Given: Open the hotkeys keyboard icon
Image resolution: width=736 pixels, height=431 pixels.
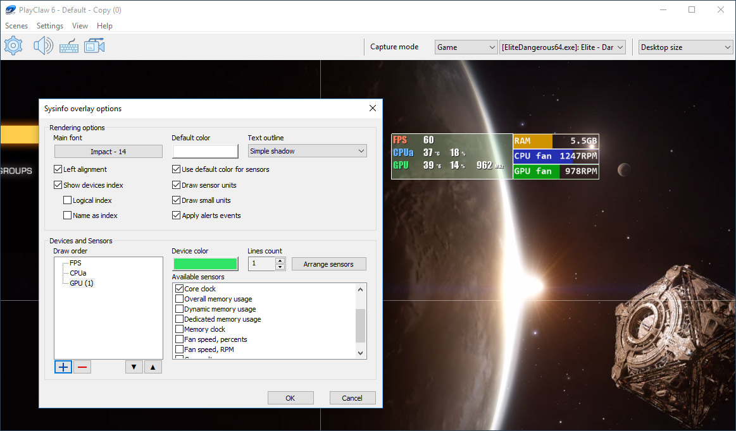Looking at the screenshot, I should coord(68,45).
